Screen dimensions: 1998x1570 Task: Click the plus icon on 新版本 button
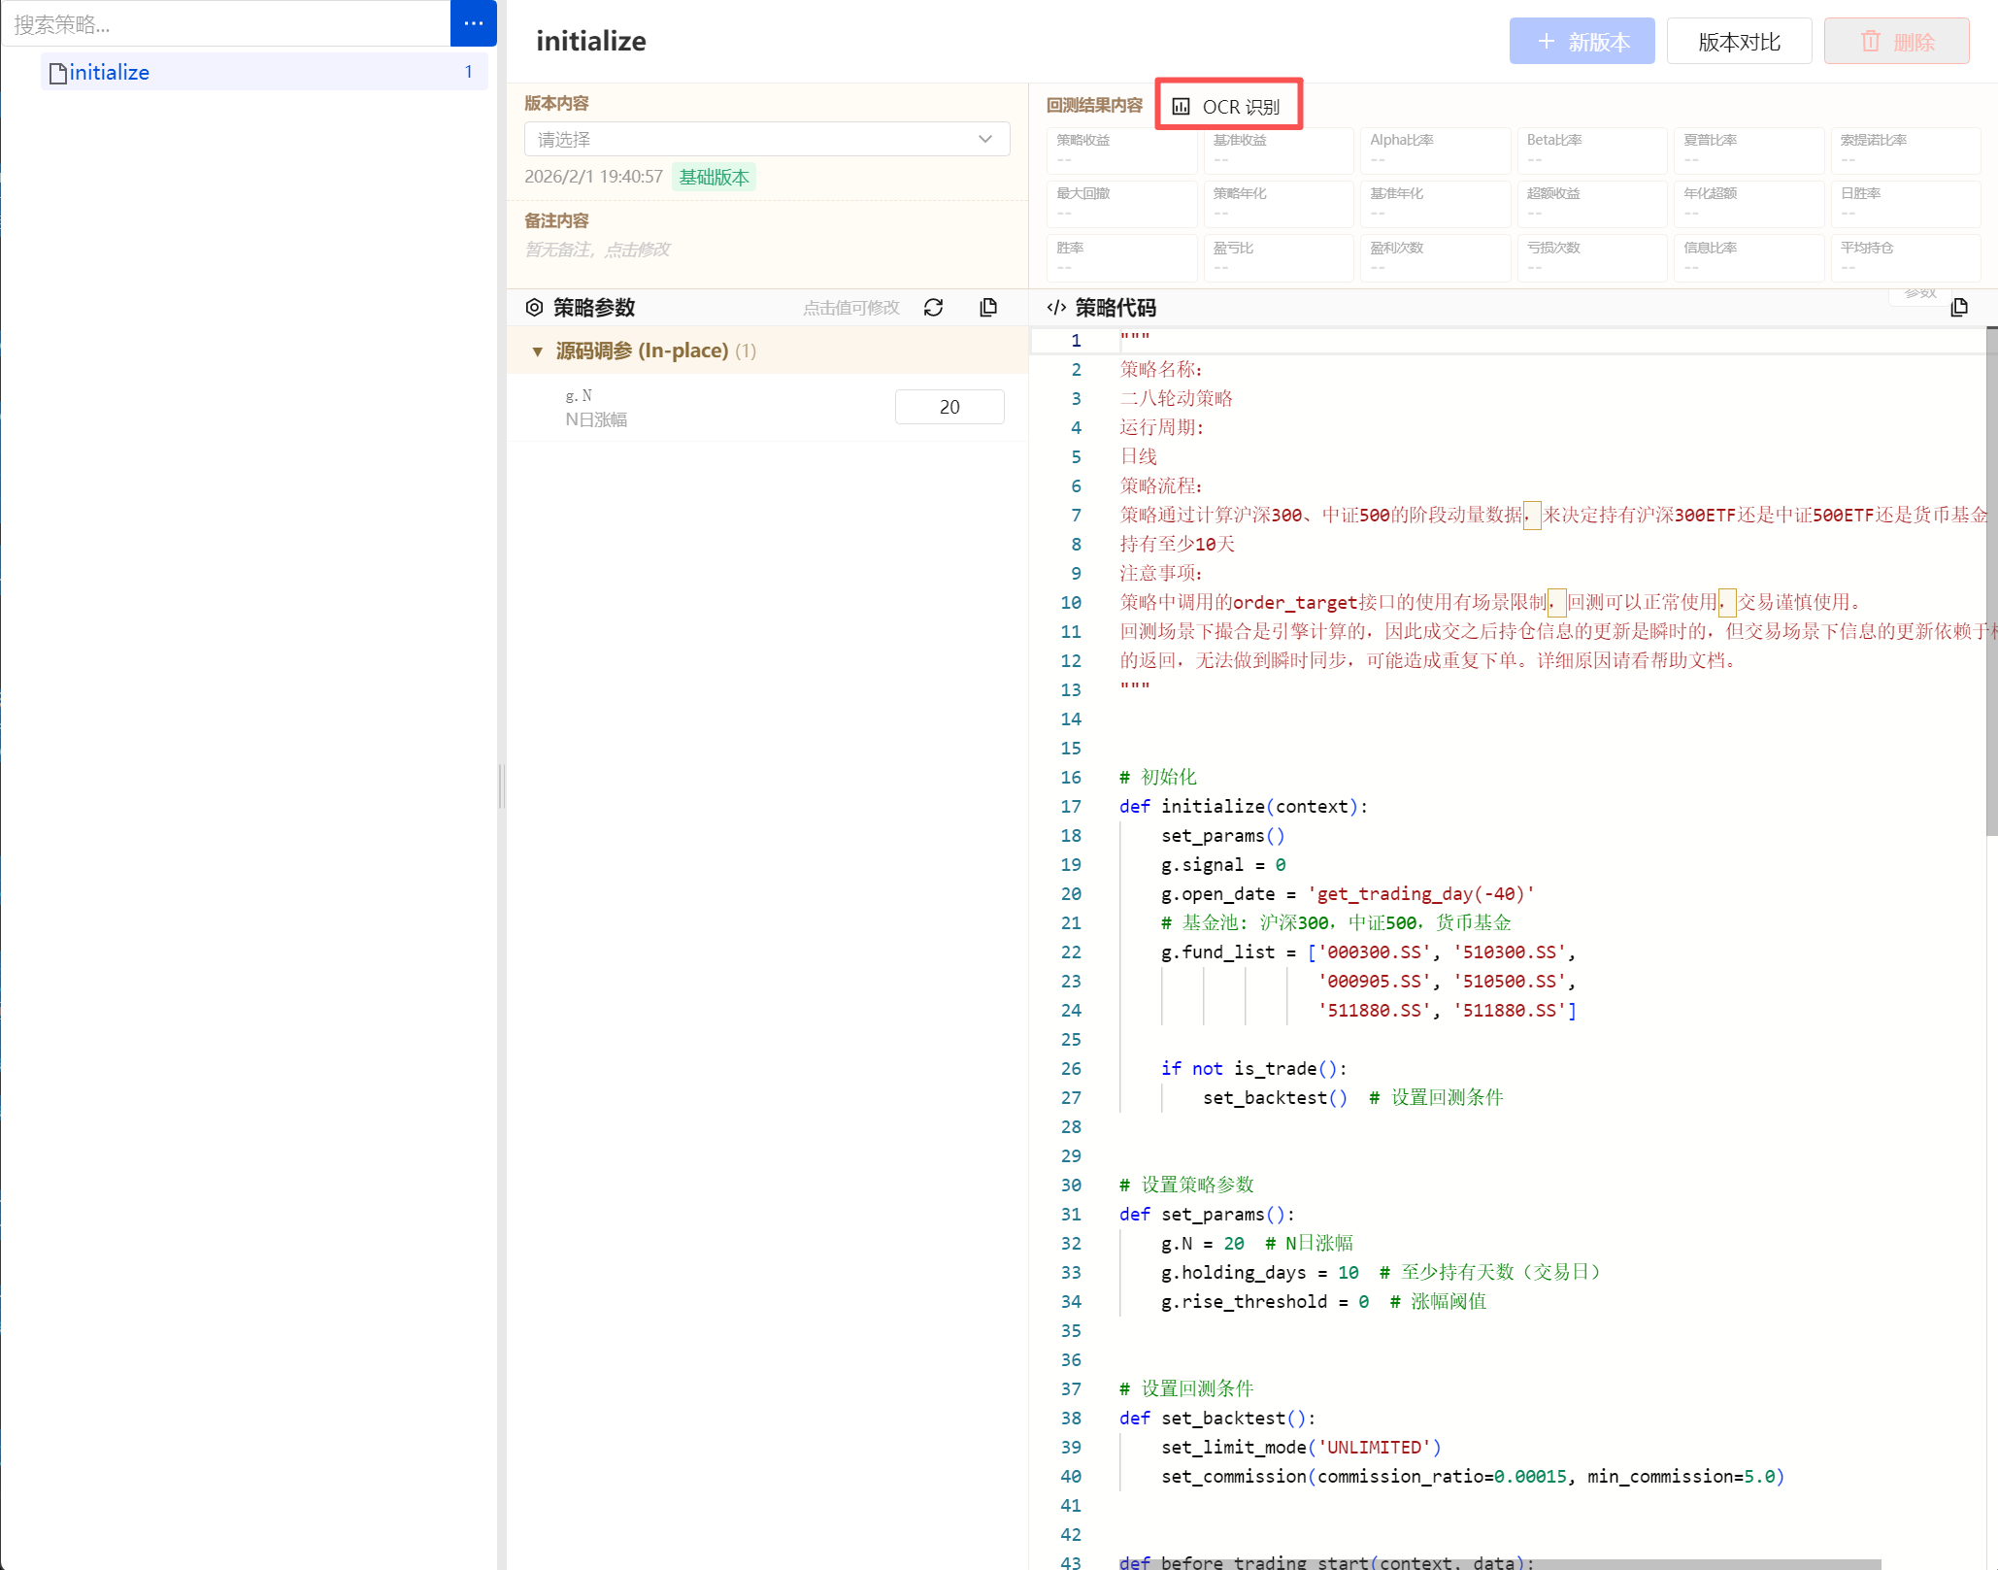[1547, 42]
